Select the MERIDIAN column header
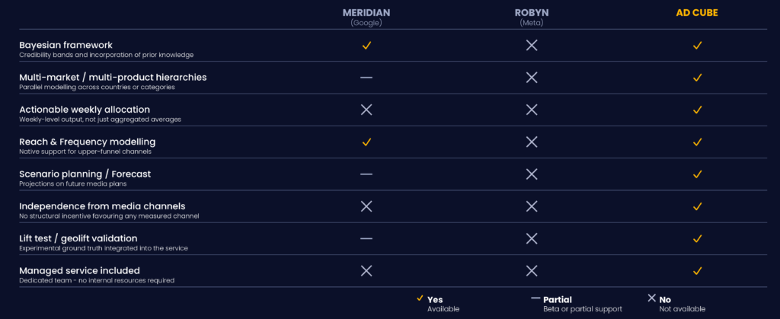This screenshot has height=319, width=780. click(x=366, y=13)
